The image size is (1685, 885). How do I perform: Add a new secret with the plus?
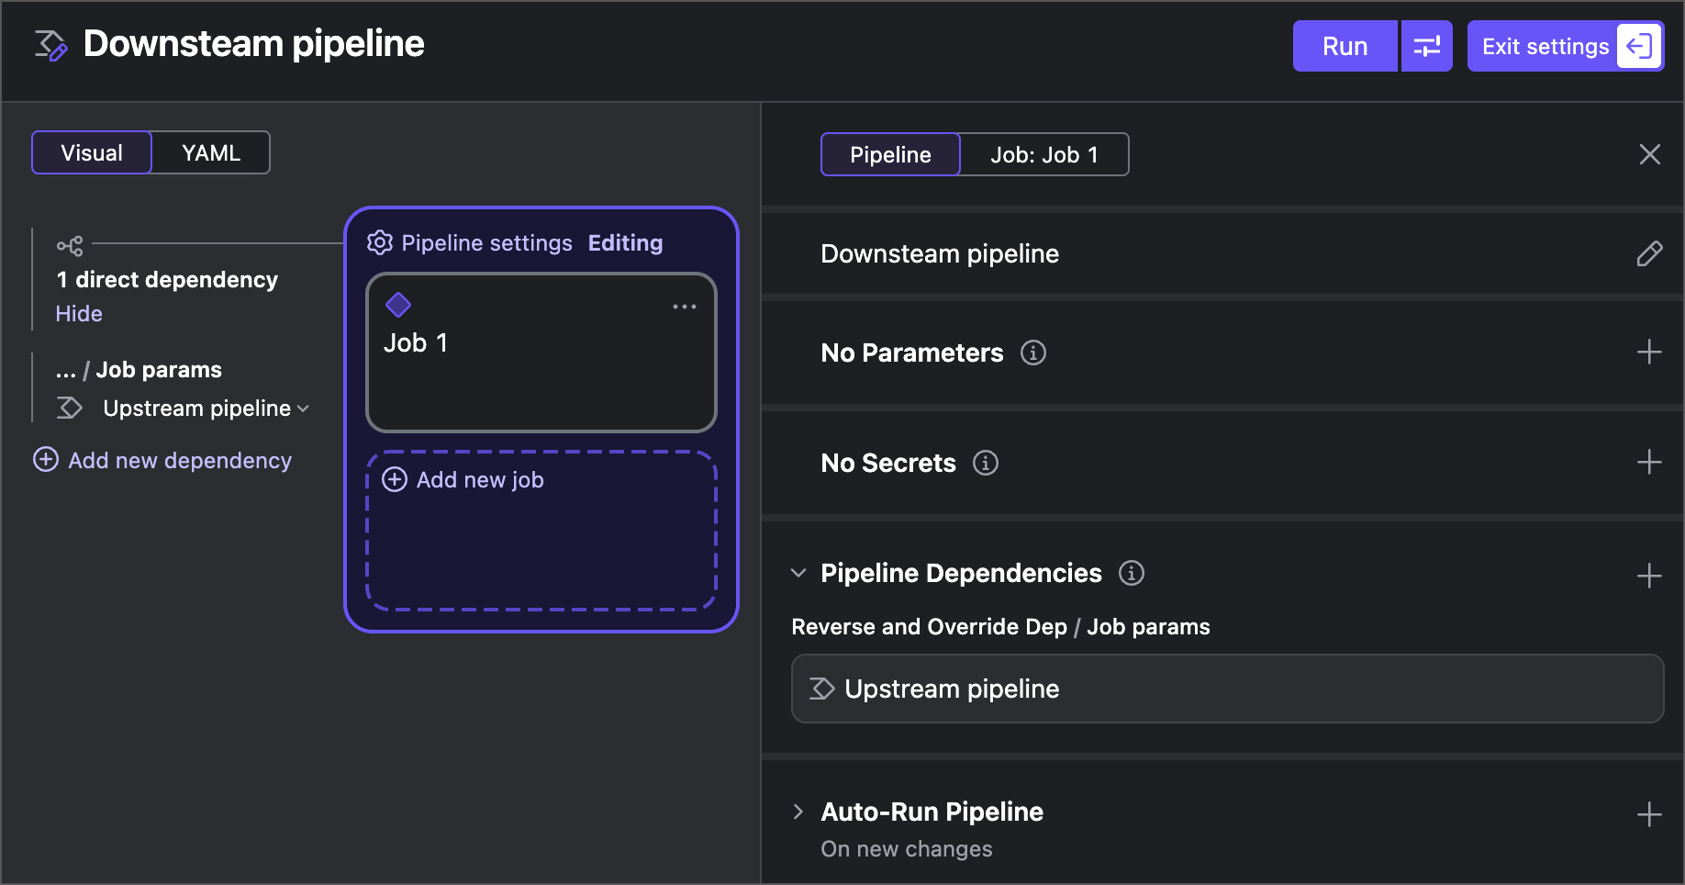pos(1649,462)
